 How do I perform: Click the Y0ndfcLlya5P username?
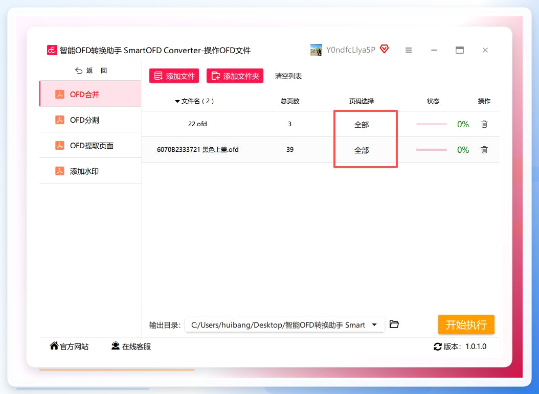(x=351, y=50)
